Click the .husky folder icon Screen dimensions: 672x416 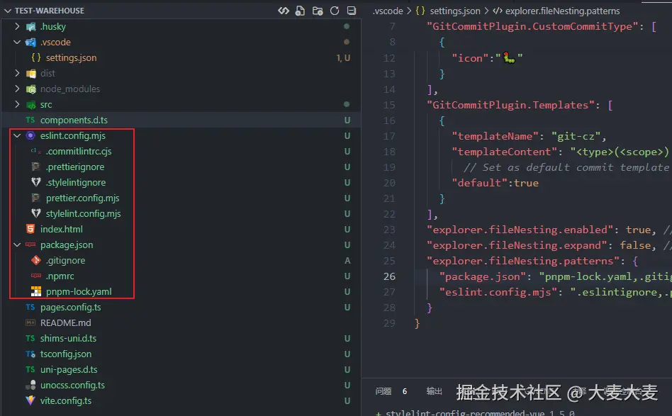(31, 27)
